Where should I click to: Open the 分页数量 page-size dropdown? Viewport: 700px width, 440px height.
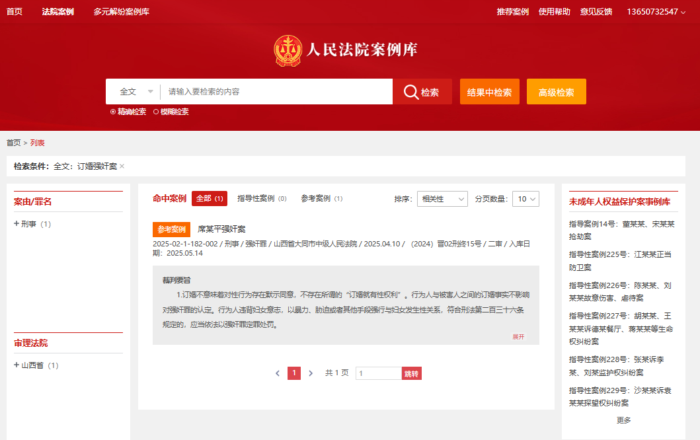(525, 199)
